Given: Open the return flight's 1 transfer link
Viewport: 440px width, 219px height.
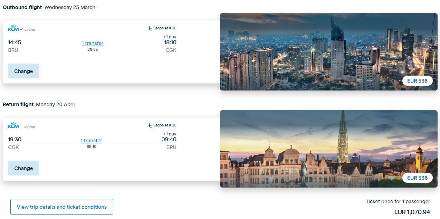Looking at the screenshot, I should [x=91, y=141].
